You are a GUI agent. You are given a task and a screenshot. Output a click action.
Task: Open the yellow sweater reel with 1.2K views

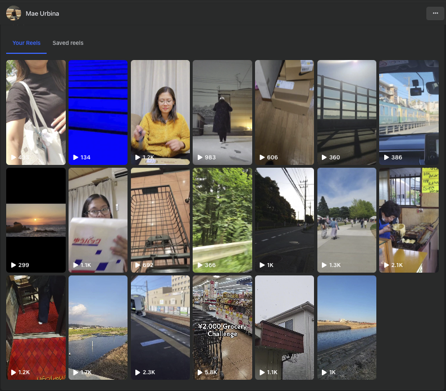pyautogui.click(x=160, y=112)
